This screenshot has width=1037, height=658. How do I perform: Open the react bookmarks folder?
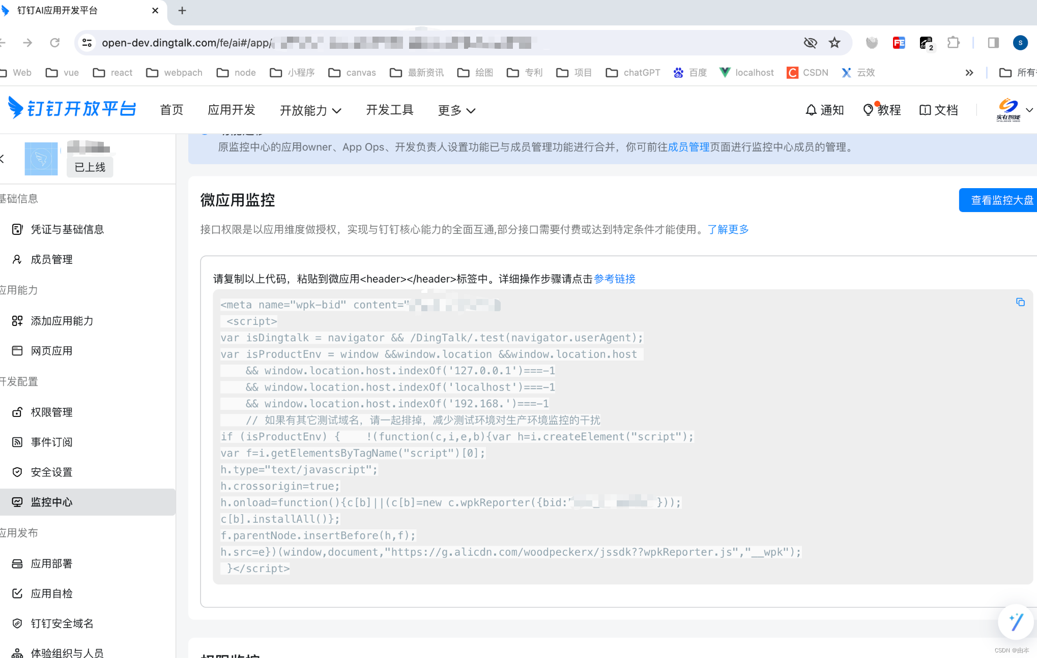click(113, 73)
